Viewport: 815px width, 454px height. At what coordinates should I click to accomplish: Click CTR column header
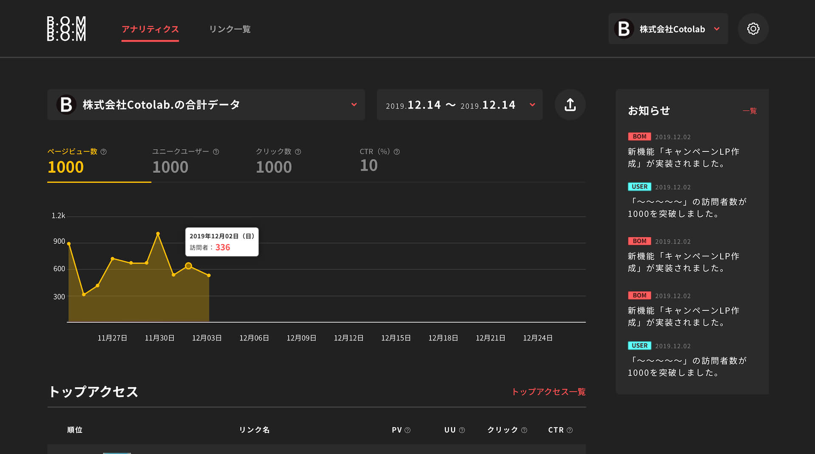(556, 430)
